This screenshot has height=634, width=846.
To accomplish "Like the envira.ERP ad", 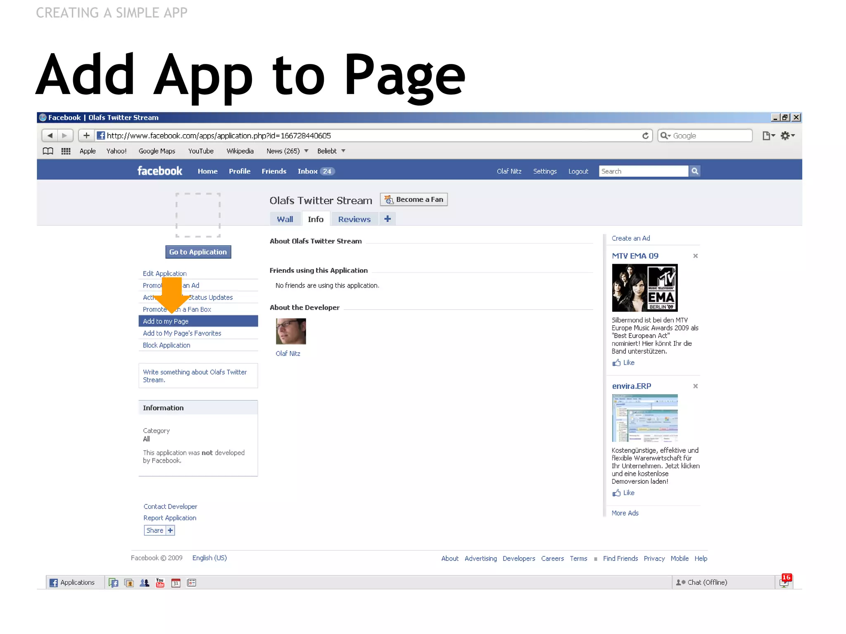I will [x=623, y=492].
